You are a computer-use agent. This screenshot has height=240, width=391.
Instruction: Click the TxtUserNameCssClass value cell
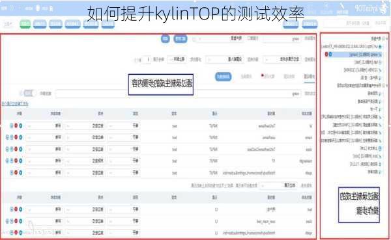tap(261, 150)
